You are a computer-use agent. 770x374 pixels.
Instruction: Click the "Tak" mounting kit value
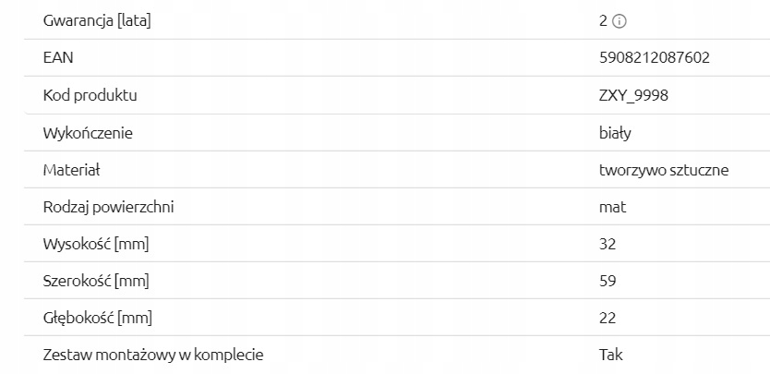pos(610,355)
